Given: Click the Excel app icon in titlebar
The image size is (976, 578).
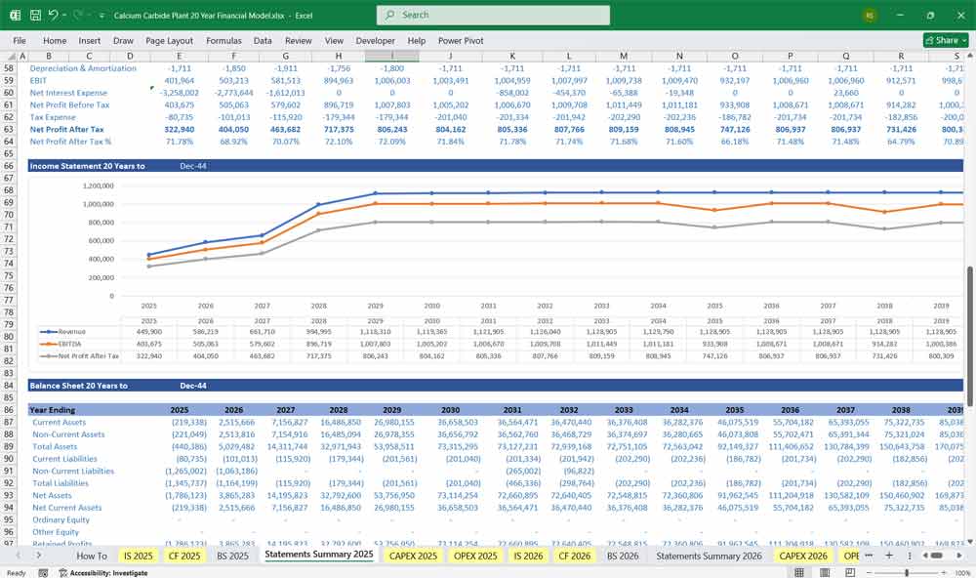Looking at the screenshot, I should [14, 15].
